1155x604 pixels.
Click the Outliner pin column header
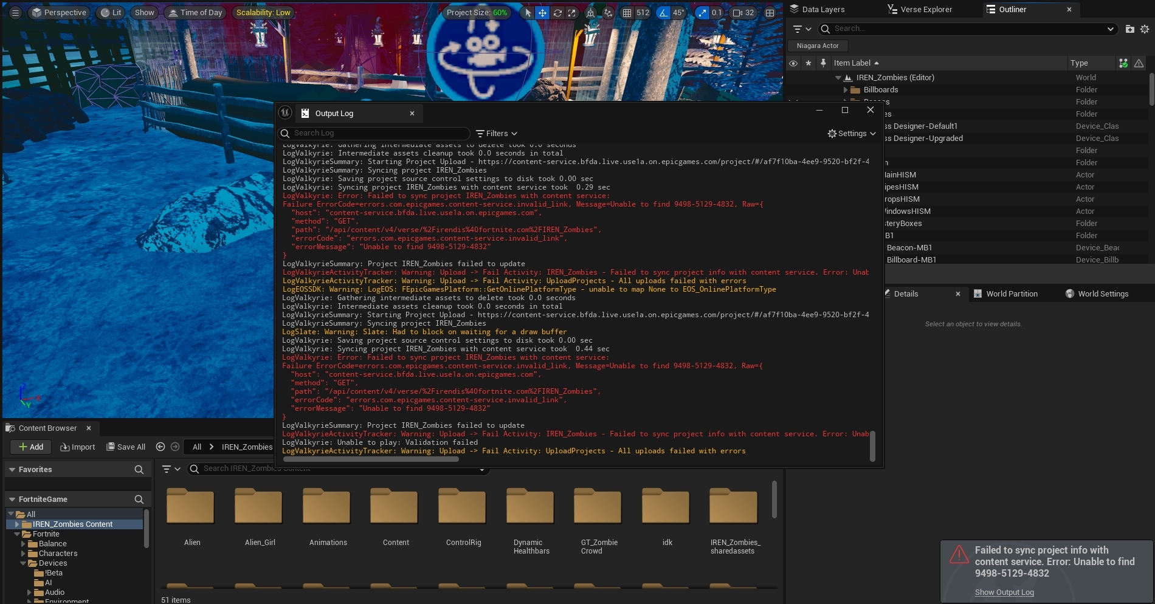(823, 63)
